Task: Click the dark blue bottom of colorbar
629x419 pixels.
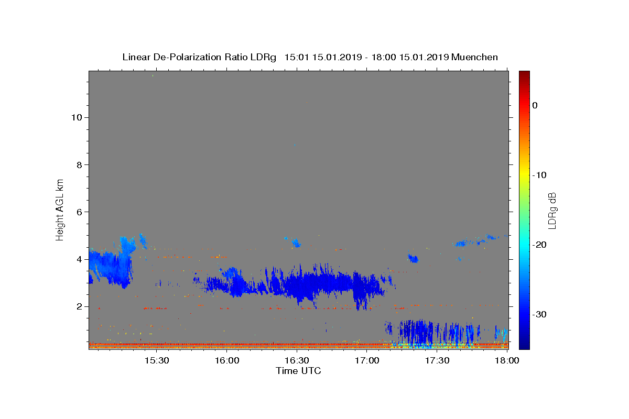Action: click(524, 343)
